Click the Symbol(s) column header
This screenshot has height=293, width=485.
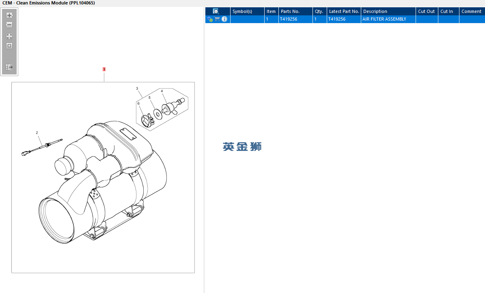(x=247, y=11)
